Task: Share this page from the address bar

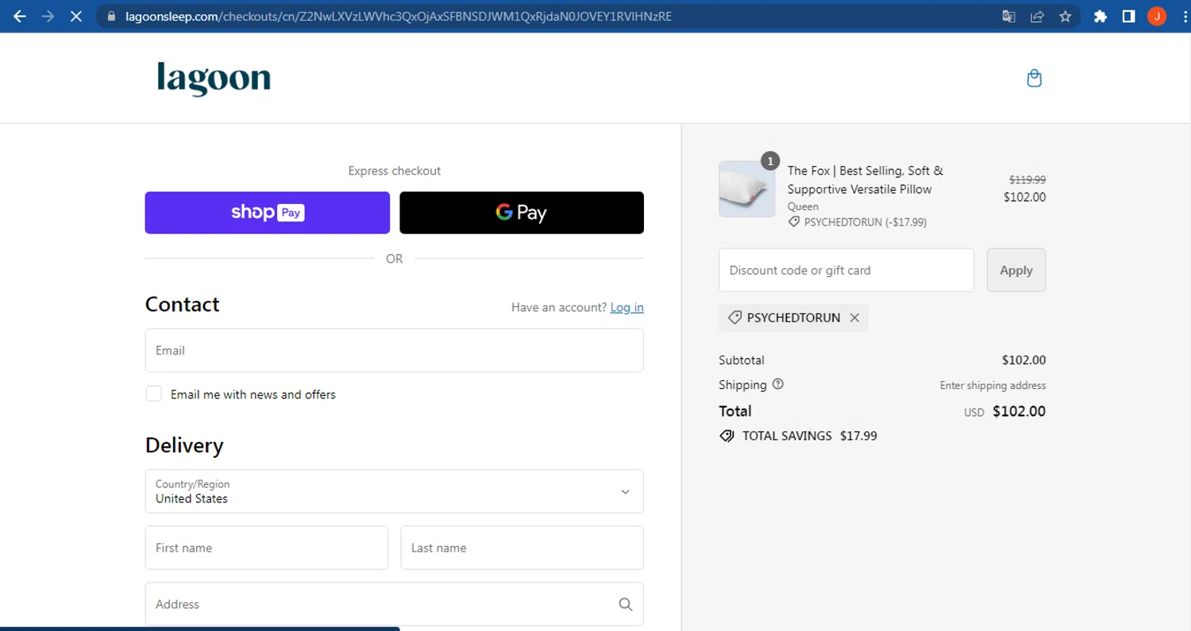Action: coord(1037,16)
